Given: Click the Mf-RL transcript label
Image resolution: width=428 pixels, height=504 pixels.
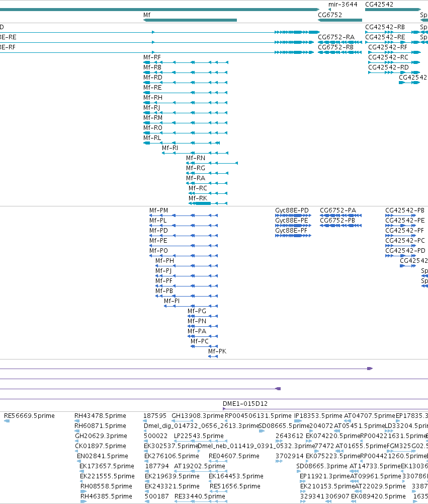Looking at the screenshot, I should tap(152, 138).
